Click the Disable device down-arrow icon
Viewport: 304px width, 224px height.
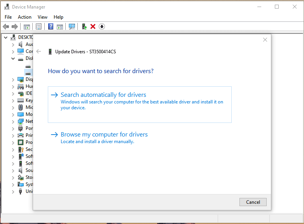102,26
